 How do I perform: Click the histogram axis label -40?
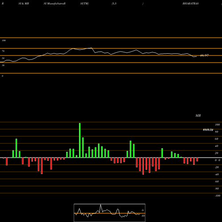[x=217, y=174]
